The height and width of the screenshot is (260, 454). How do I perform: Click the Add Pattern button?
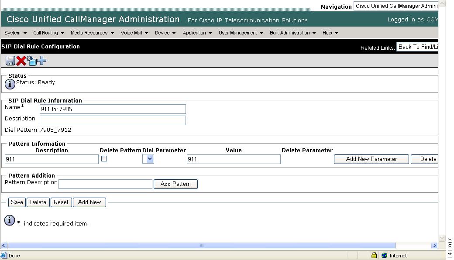175,184
